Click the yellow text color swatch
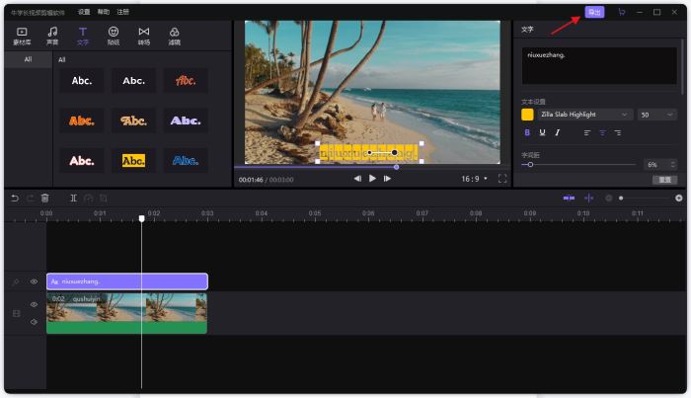The width and height of the screenshot is (691, 398). [527, 115]
